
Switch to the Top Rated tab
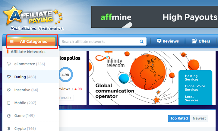pos(179,118)
